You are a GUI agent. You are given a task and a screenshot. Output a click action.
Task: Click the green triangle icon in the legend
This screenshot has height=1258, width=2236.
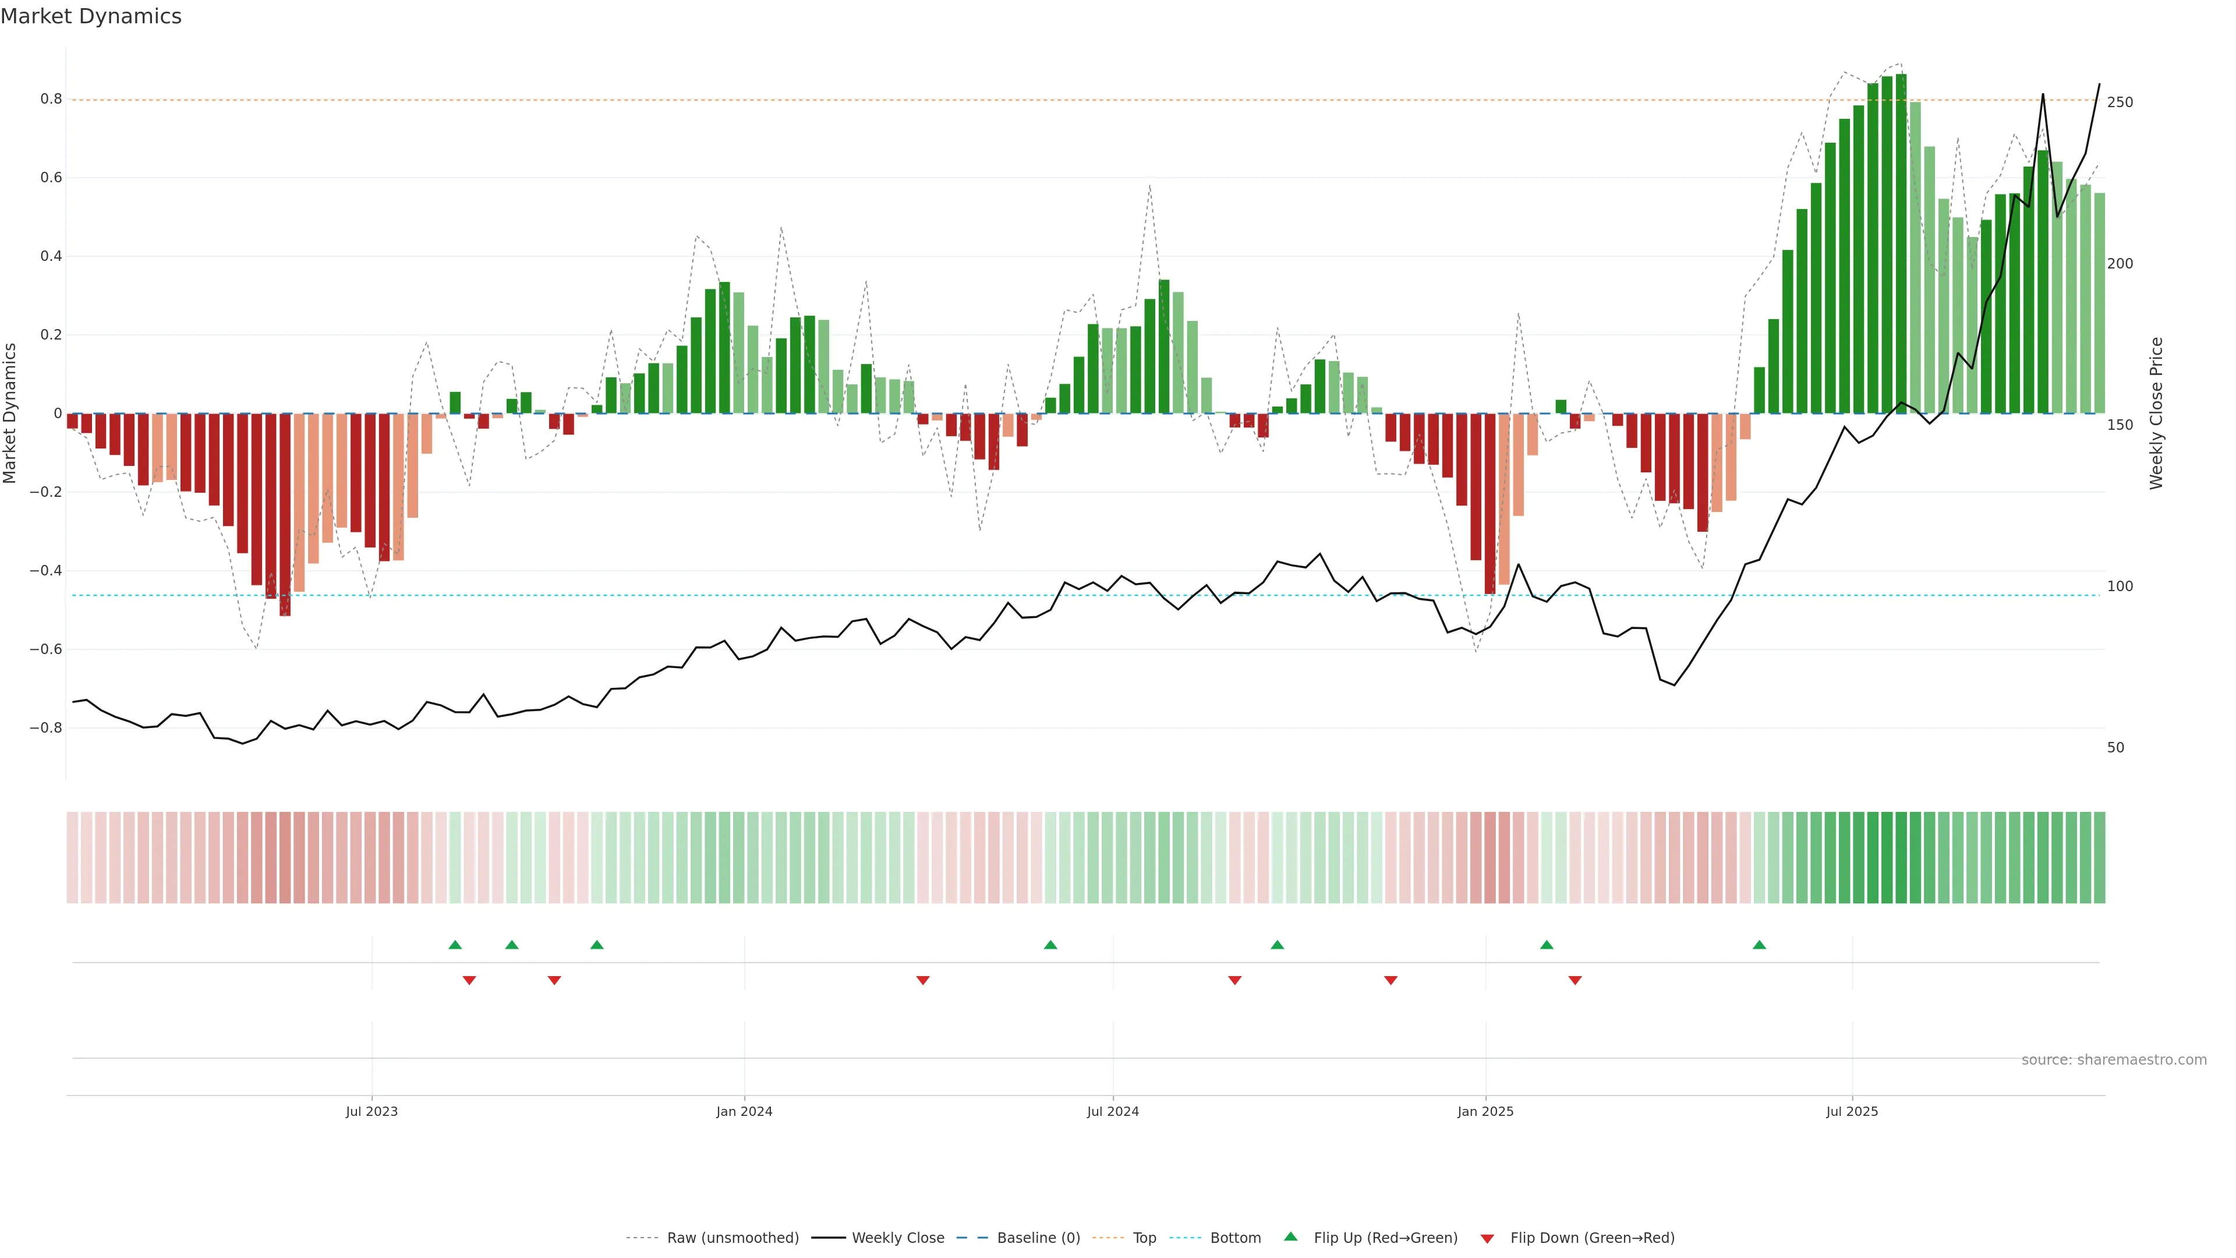[1291, 1236]
